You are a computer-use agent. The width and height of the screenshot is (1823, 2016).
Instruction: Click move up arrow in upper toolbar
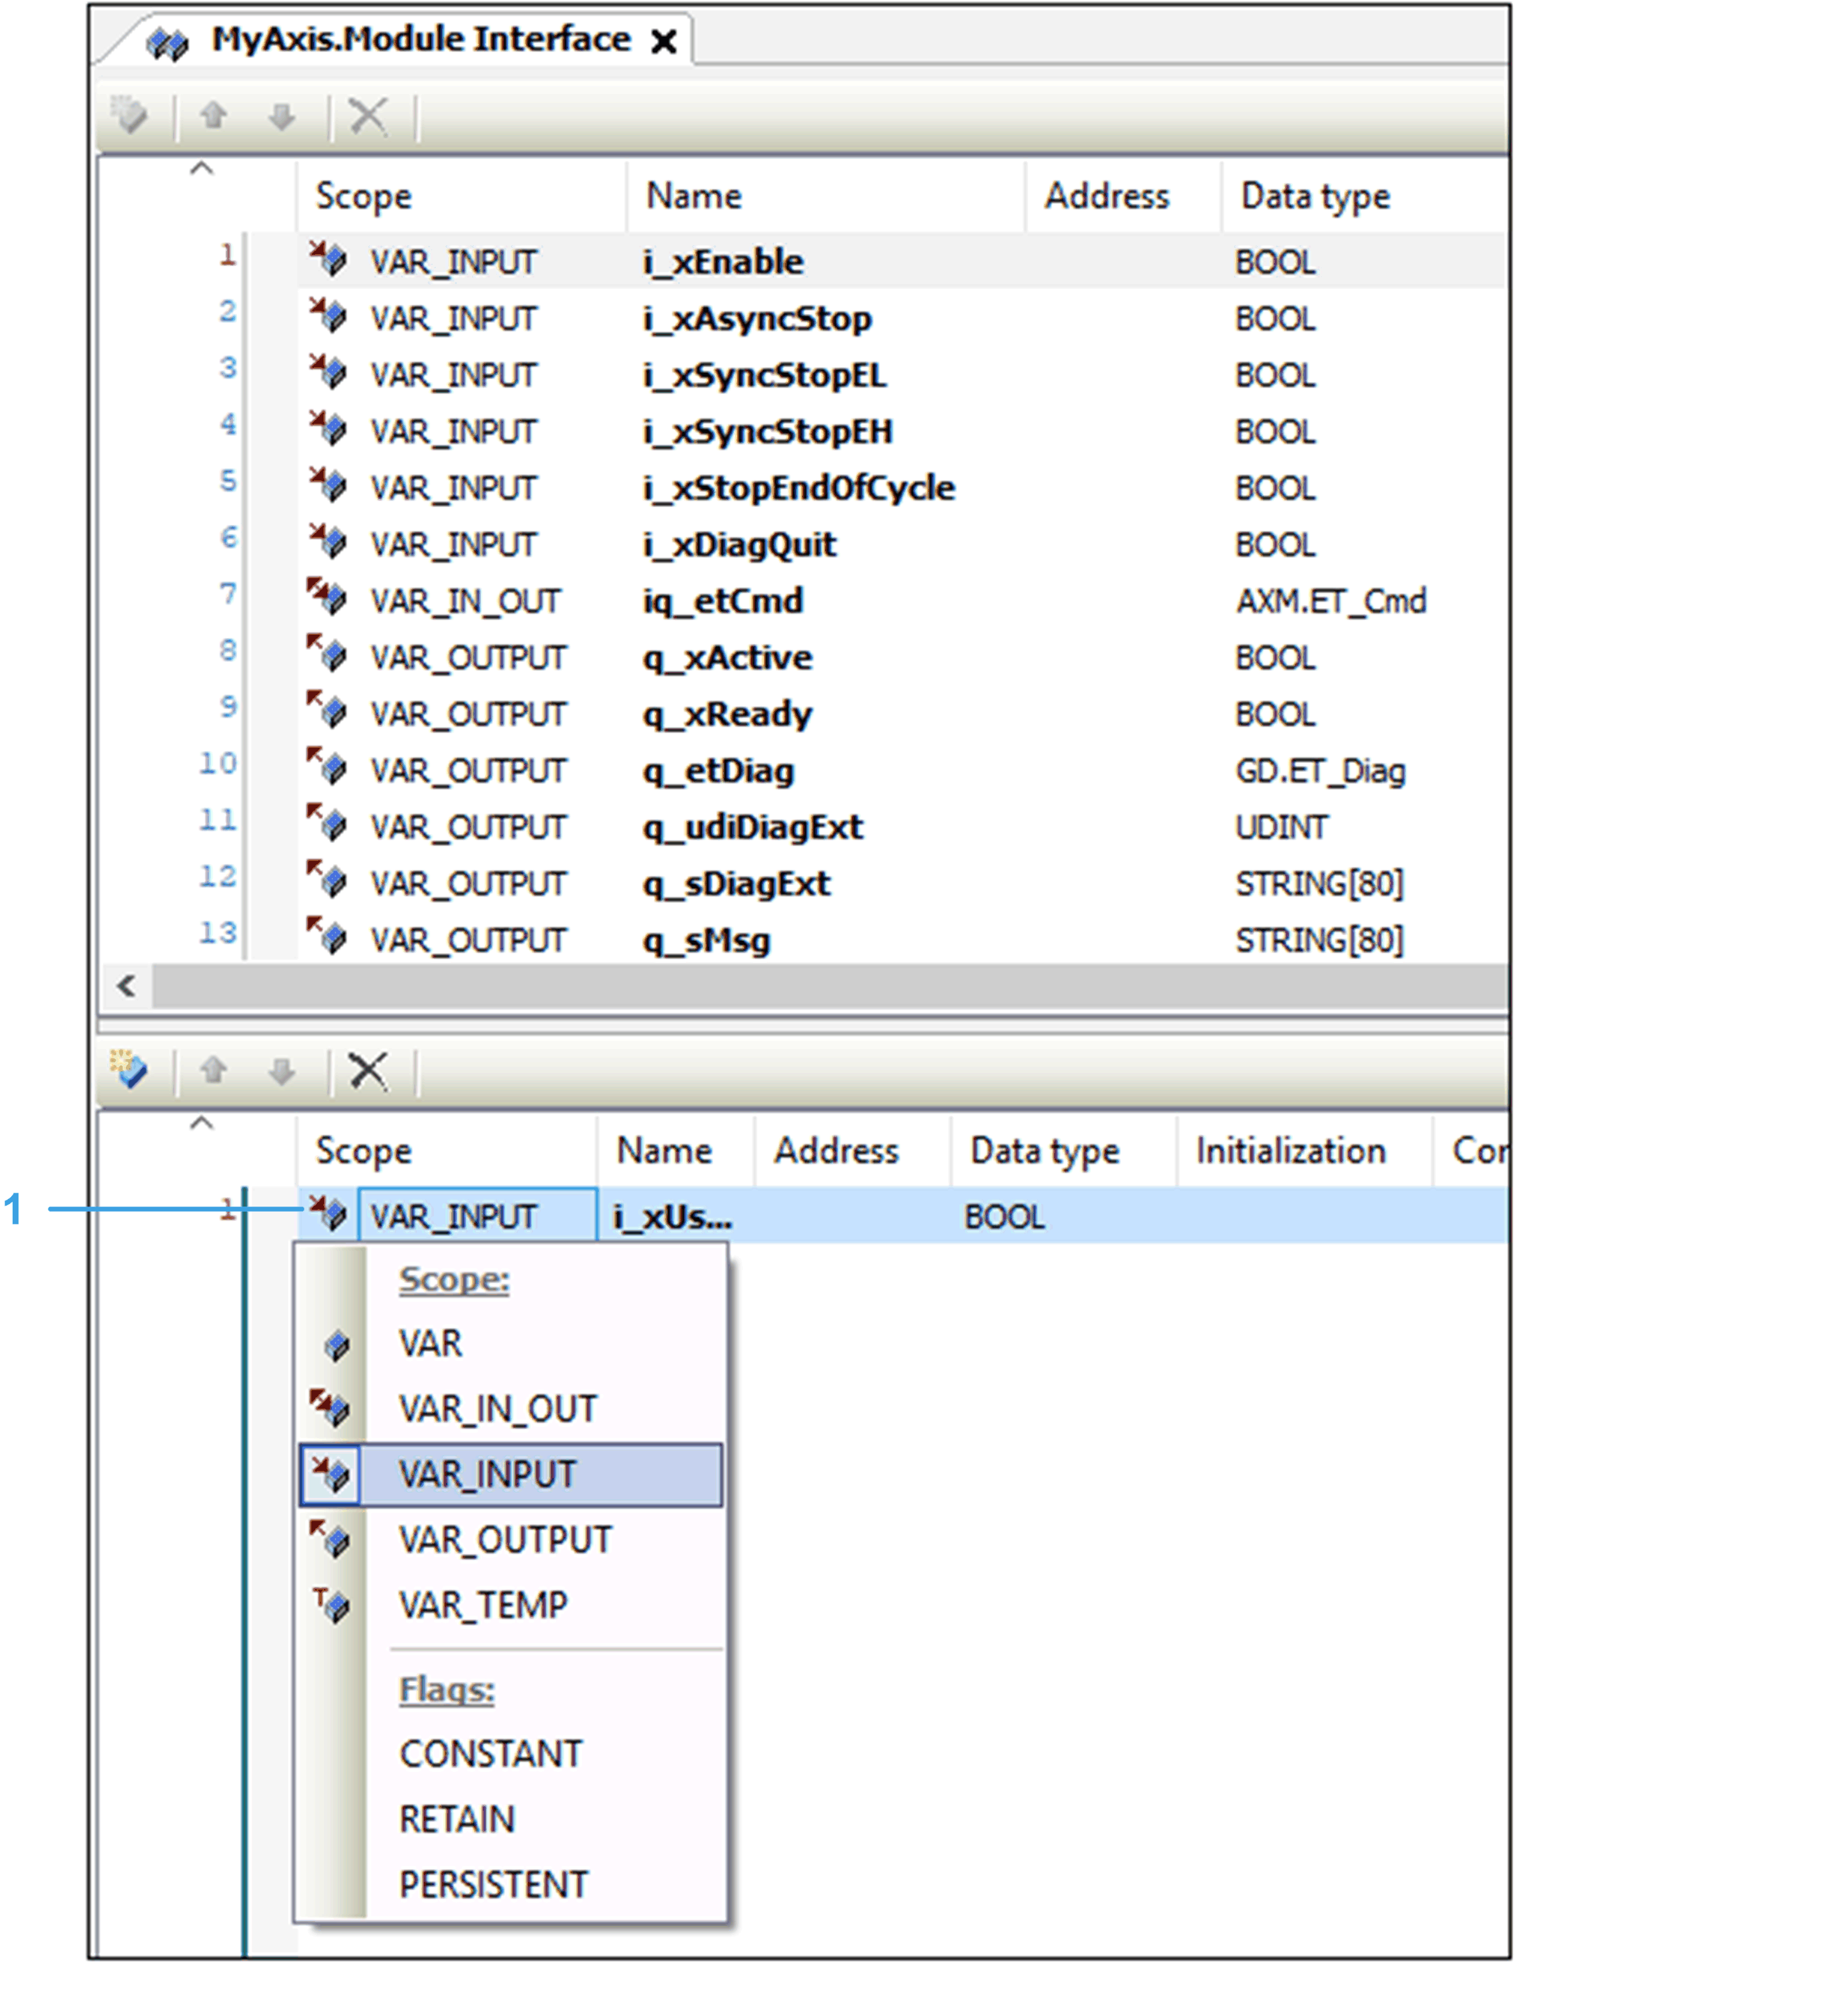(x=213, y=116)
